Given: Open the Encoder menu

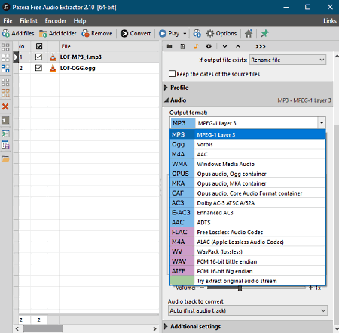Looking at the screenshot, I should pyautogui.click(x=56, y=21).
